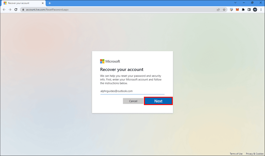This screenshot has height=156, width=265.
Task: Click the link shortener extension icon
Action: click(231, 10)
